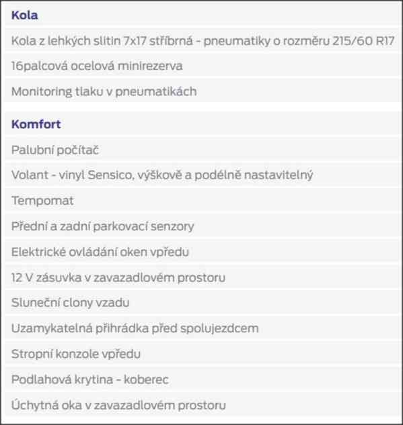Click the white gap between Kola and Komfort
Viewport: 403px width, 425px height.
tap(203, 107)
